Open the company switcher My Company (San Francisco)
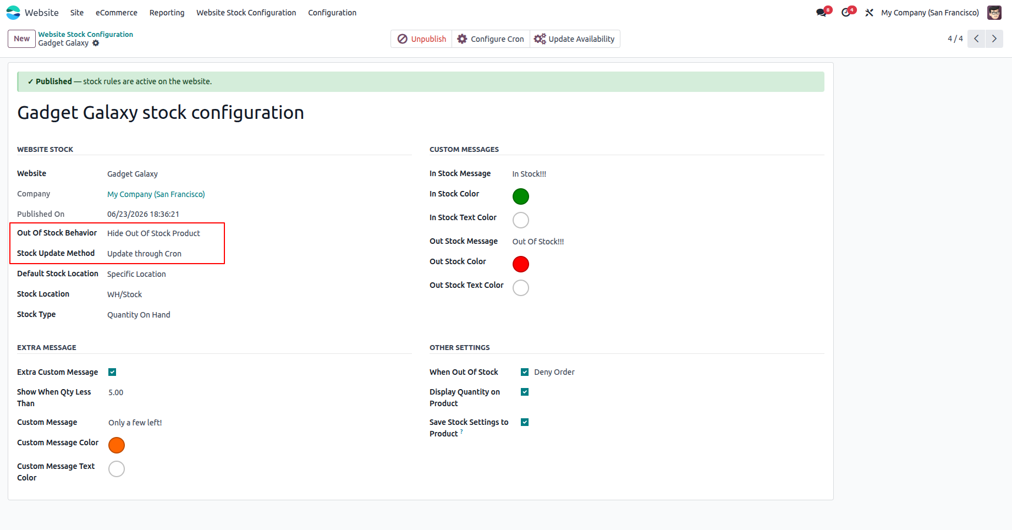Screen dimensions: 1012x530 (930, 13)
